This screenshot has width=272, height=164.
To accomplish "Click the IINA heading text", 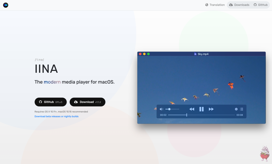I will [x=46, y=69].
